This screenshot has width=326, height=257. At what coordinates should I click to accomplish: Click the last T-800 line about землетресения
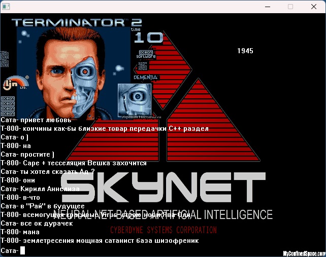pyautogui.click(x=100, y=241)
